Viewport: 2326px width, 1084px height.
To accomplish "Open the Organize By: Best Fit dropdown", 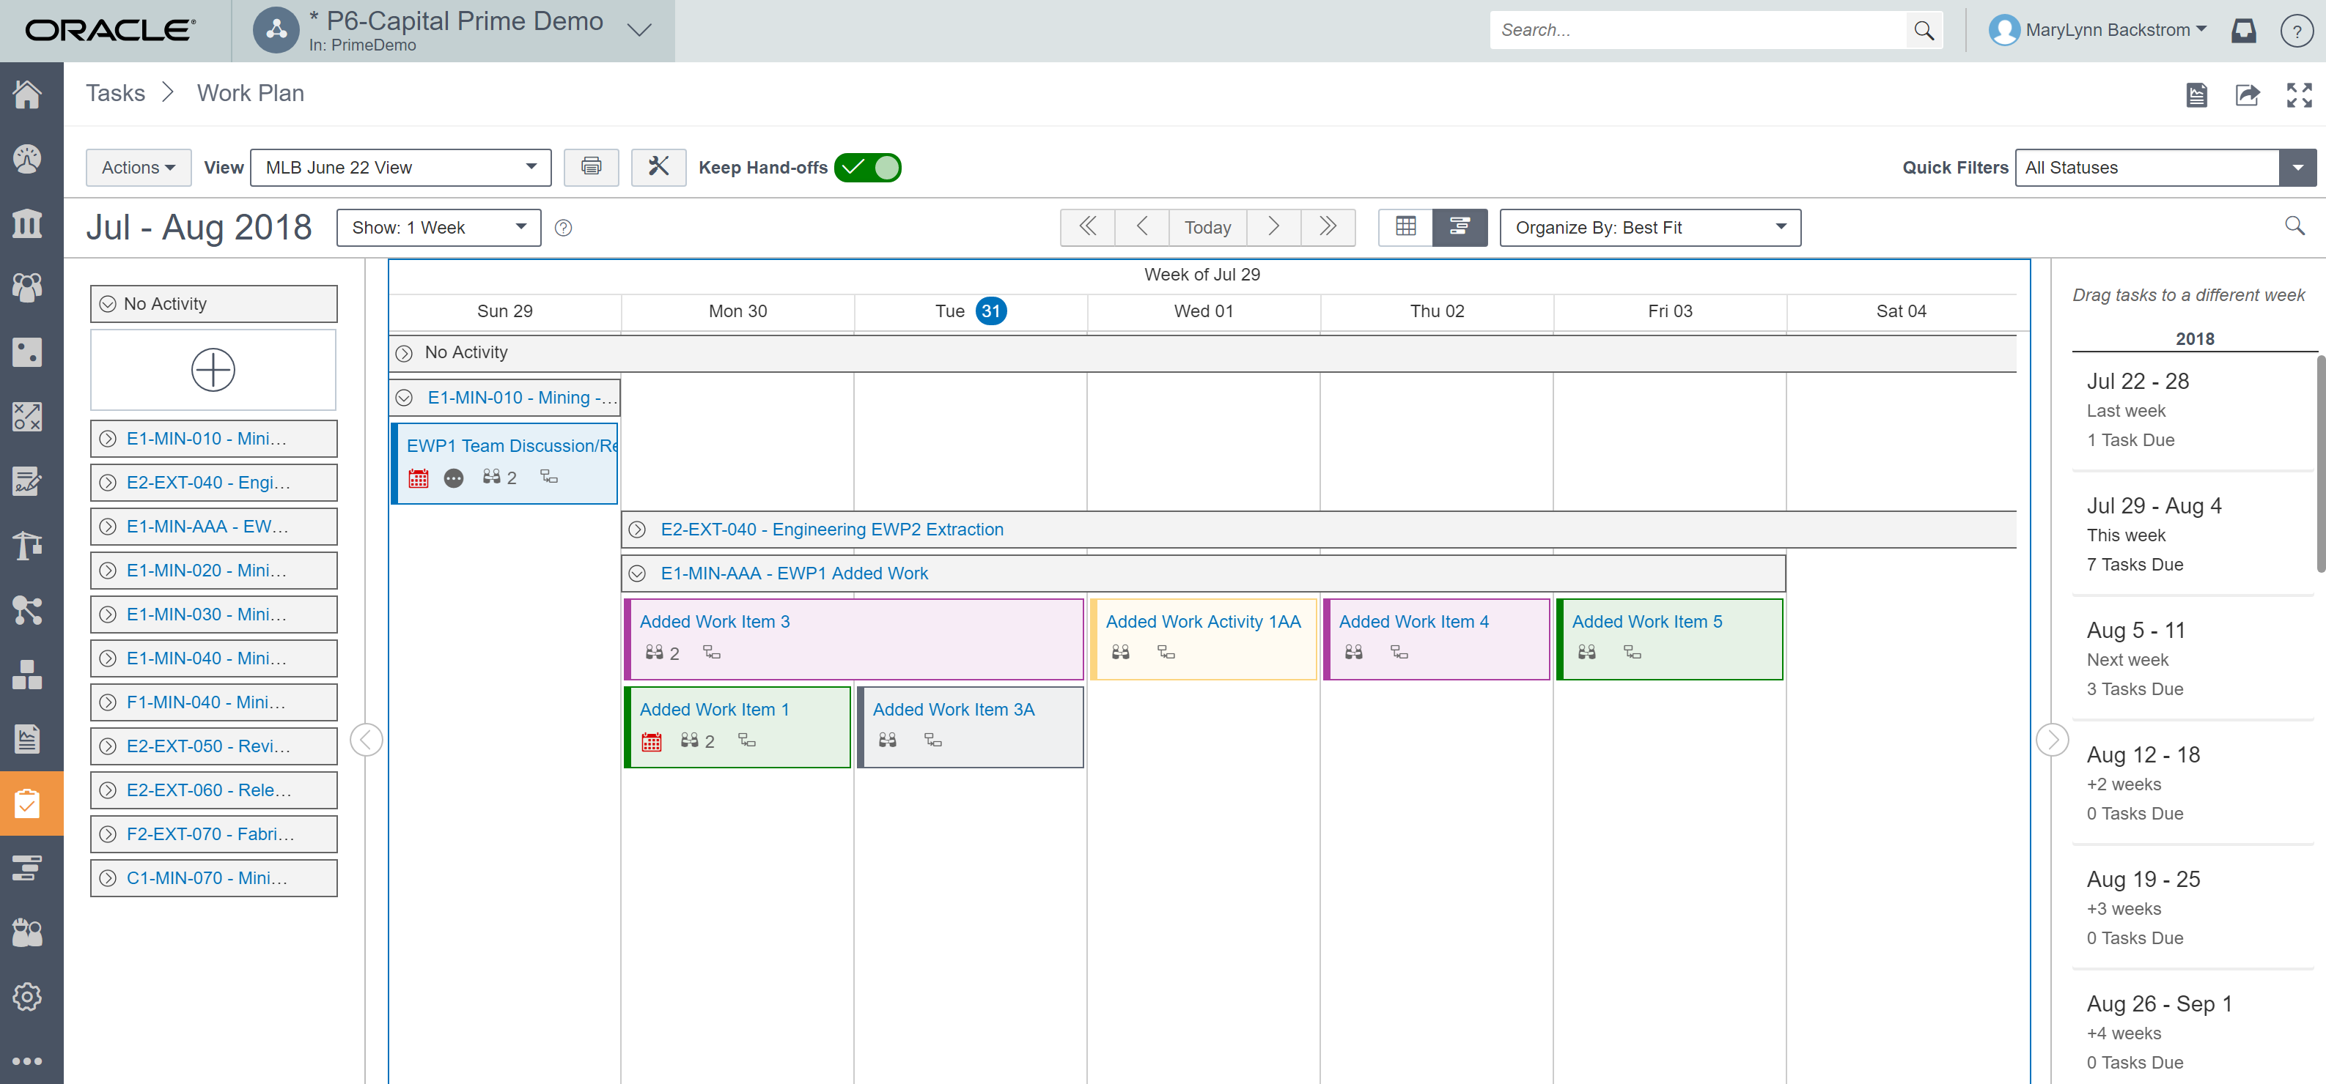I will (x=1649, y=227).
